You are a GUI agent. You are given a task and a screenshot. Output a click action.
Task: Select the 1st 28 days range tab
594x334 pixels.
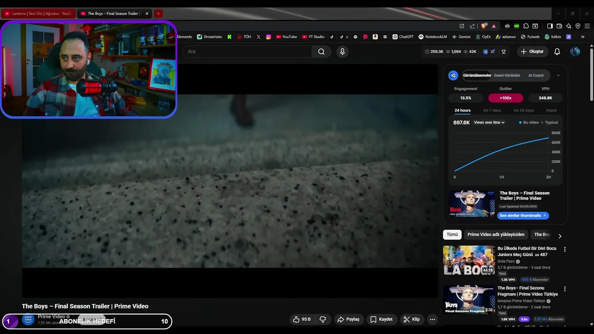click(x=523, y=110)
